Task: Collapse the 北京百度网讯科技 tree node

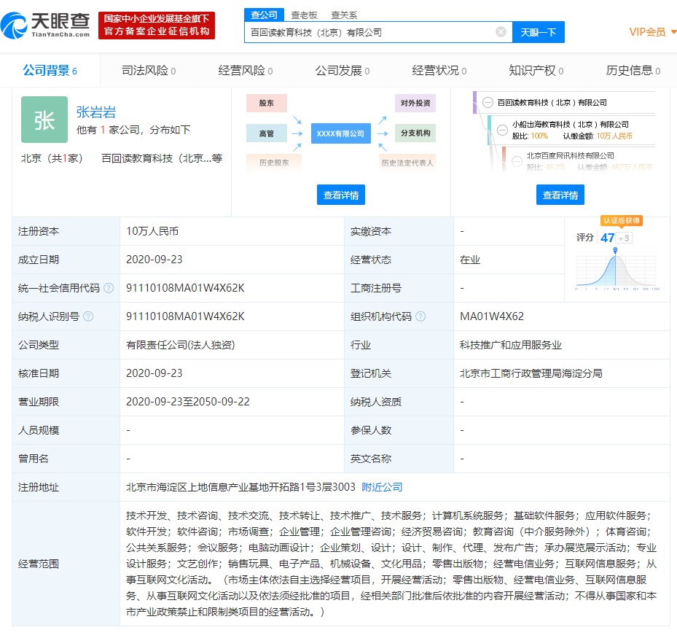Action: tap(517, 161)
